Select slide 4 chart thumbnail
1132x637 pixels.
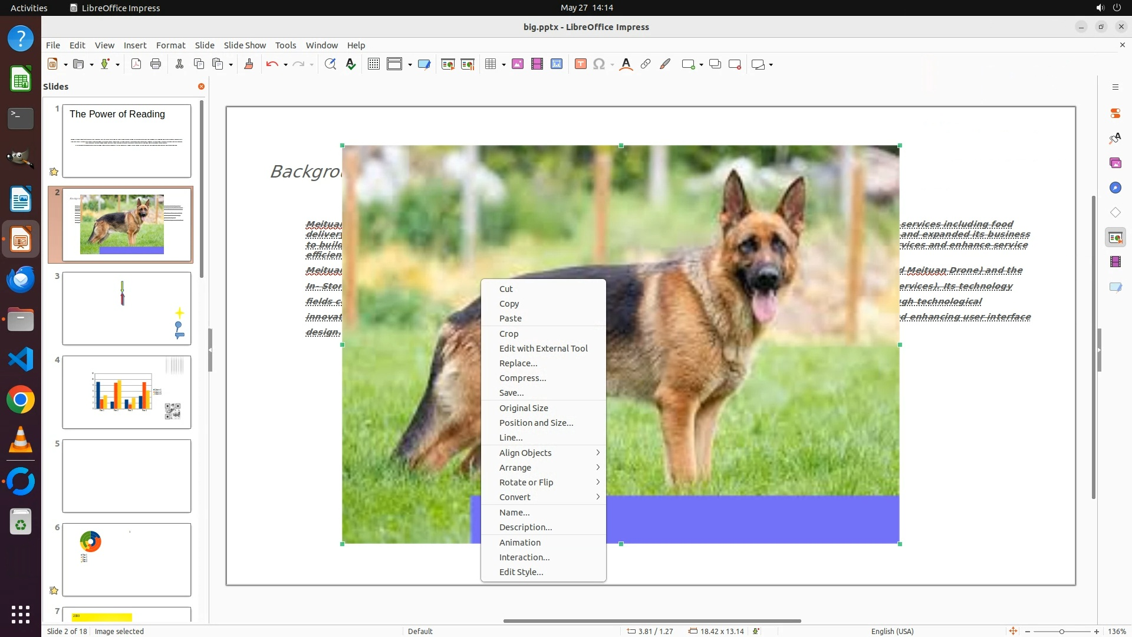127,392
